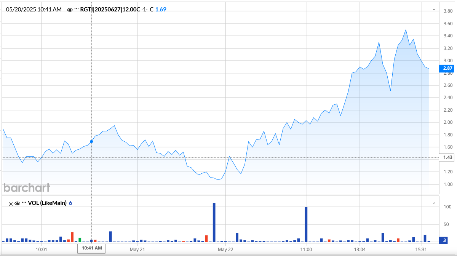Click the 1.69 close value in header
Viewport: 457px width, 256px height.
tap(161, 10)
